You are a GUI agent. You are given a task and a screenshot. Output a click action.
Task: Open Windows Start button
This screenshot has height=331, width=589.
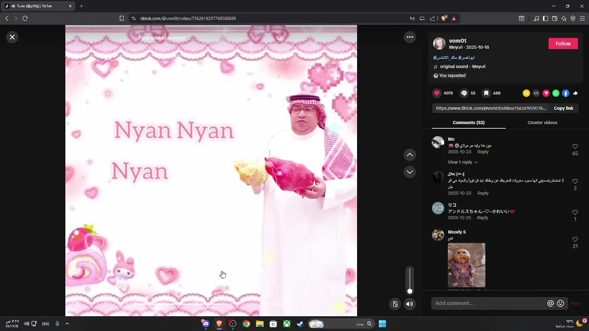click(x=382, y=324)
